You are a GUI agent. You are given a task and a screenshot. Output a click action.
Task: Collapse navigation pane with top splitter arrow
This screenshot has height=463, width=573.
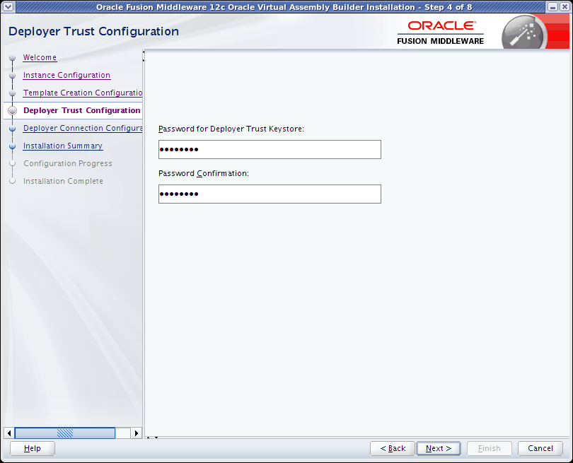[x=143, y=52]
